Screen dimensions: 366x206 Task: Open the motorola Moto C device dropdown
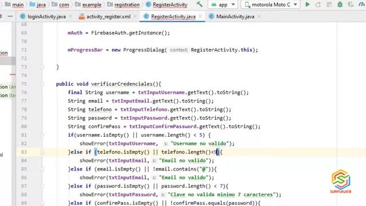pyautogui.click(x=270, y=5)
